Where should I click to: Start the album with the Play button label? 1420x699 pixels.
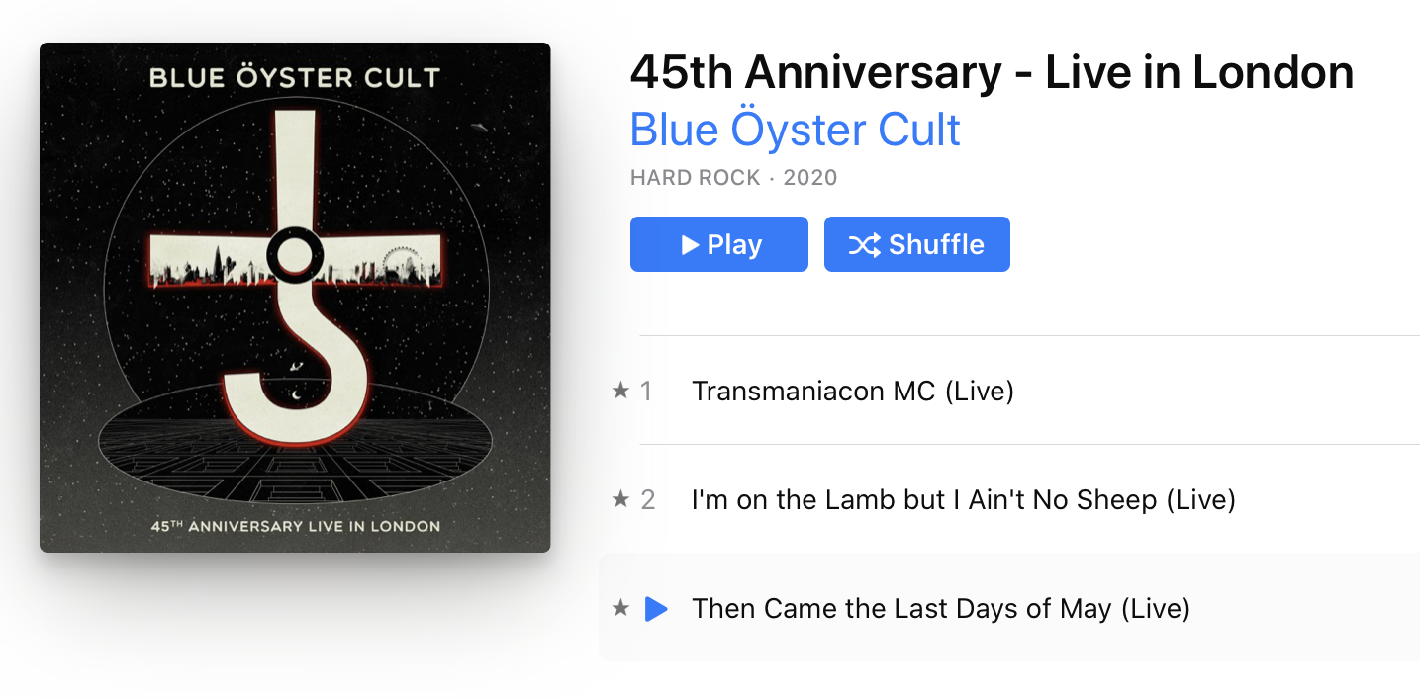[x=734, y=244]
